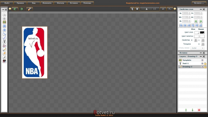Viewport: 208px width, 117px height.
Task: Select the curve line tool
Action: 4,38
